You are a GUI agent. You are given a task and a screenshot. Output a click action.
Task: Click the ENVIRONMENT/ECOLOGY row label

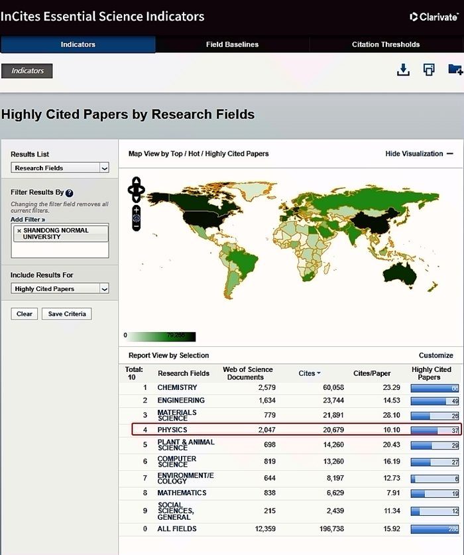(186, 478)
